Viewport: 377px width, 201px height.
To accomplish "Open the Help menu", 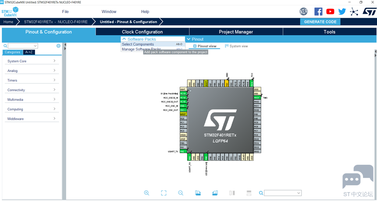I will (145, 11).
